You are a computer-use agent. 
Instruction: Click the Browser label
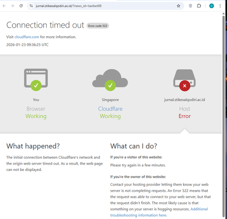(36, 109)
